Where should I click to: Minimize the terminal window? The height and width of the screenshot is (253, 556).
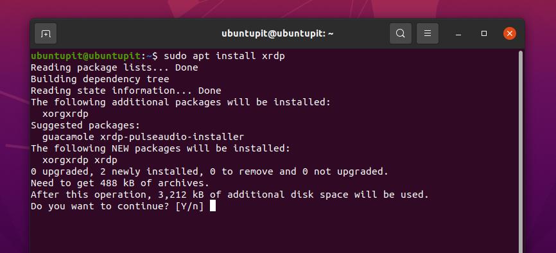(458, 33)
